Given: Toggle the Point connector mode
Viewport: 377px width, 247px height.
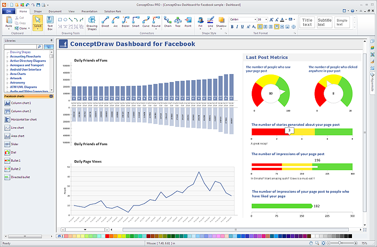Looking at the screenshot, I should (x=188, y=22).
